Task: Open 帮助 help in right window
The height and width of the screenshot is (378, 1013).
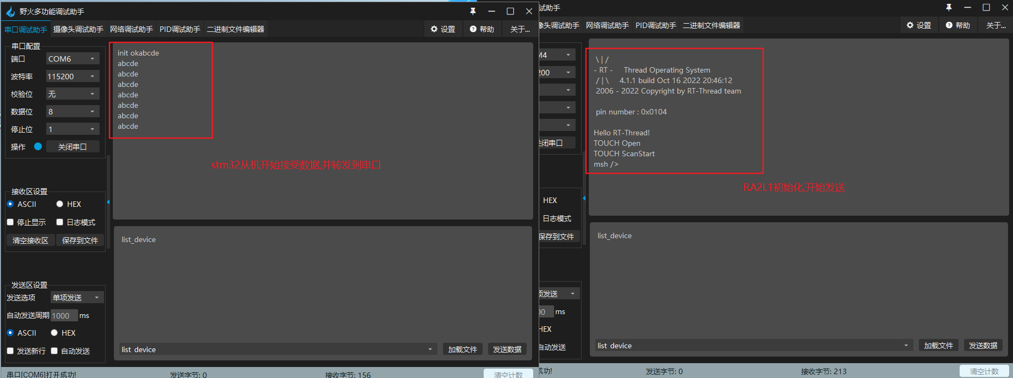Action: click(958, 25)
